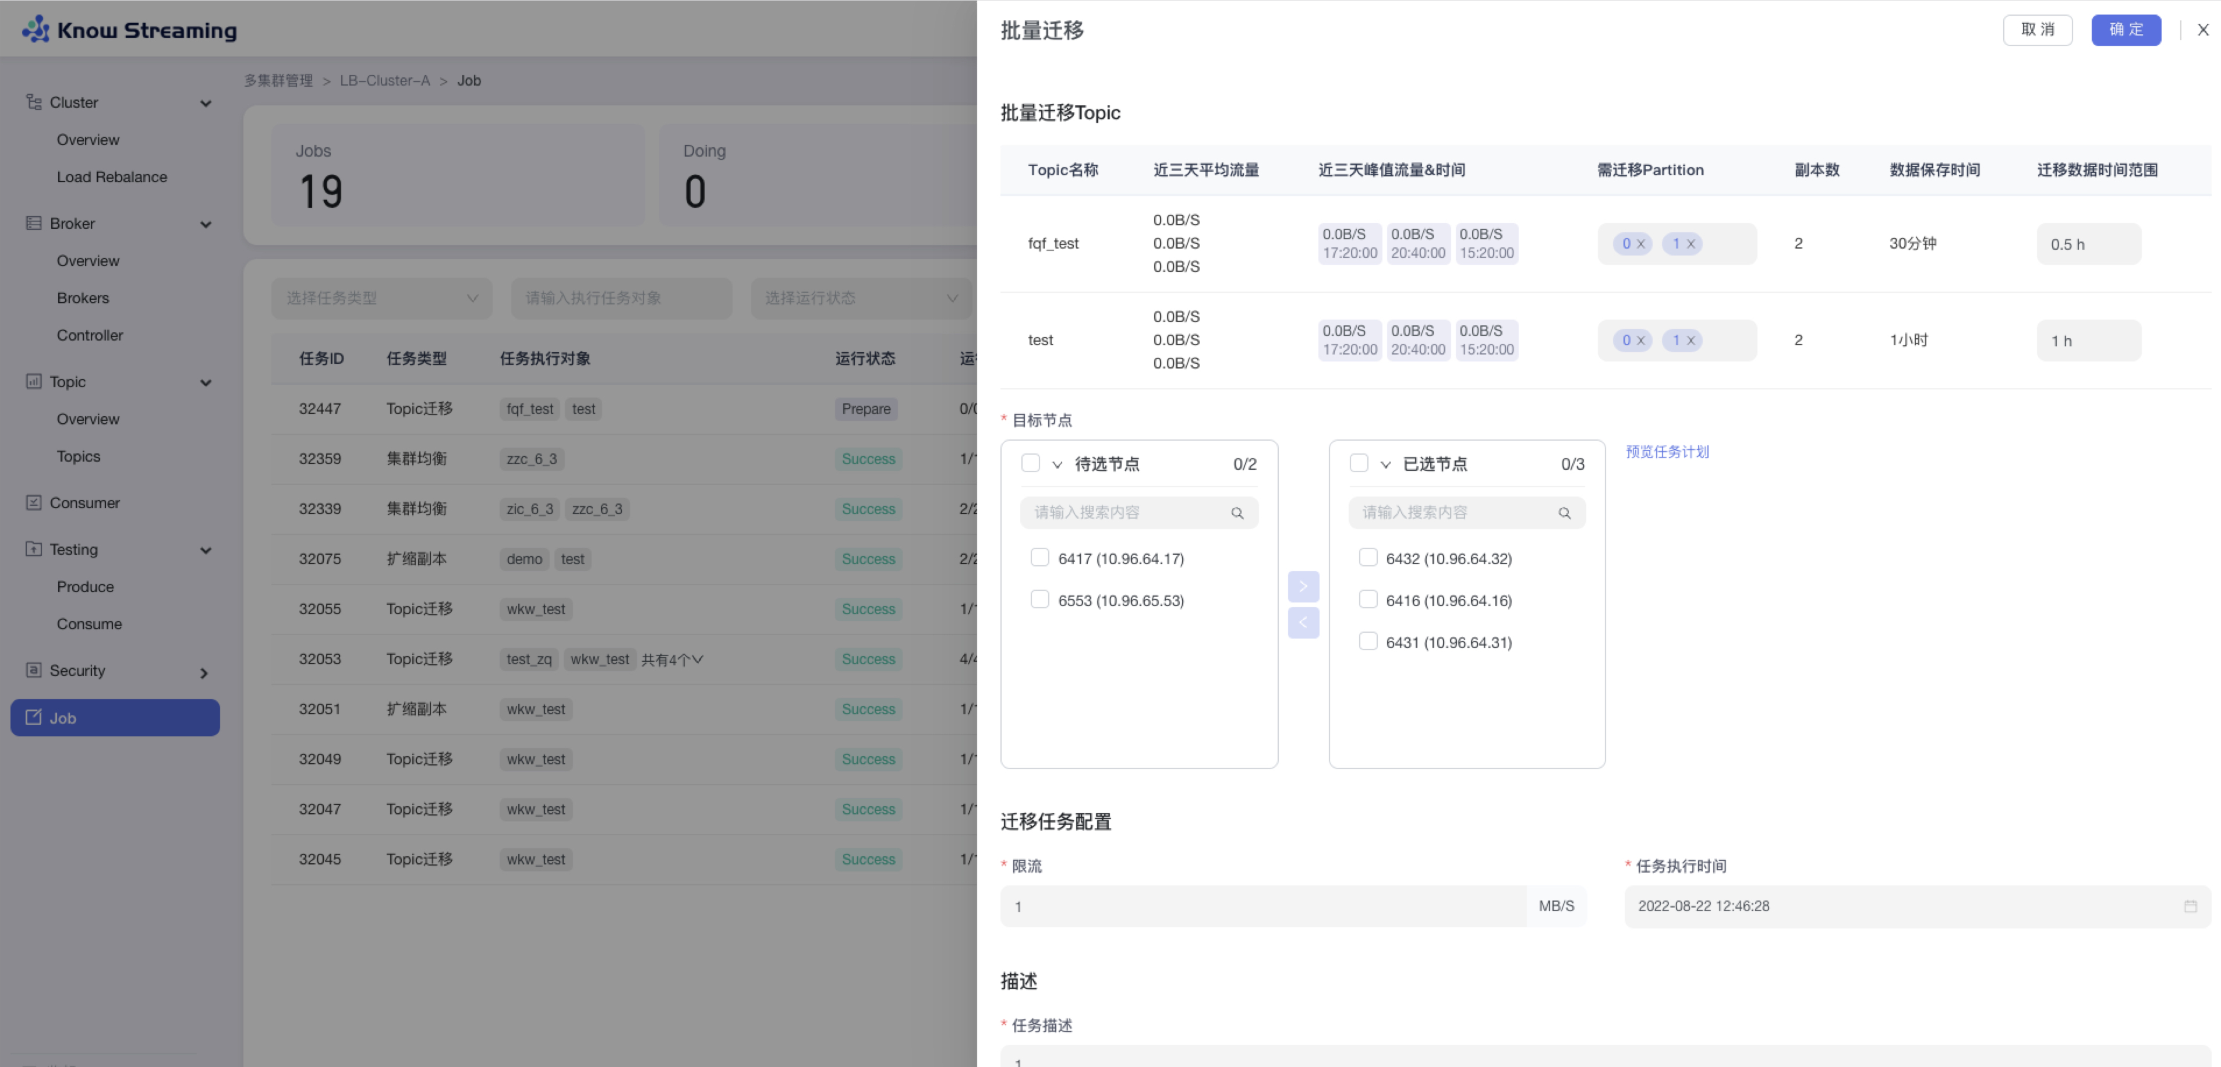Open the 已选节点 selection dropdown chevron
Image resolution: width=2221 pixels, height=1067 pixels.
[1385, 465]
